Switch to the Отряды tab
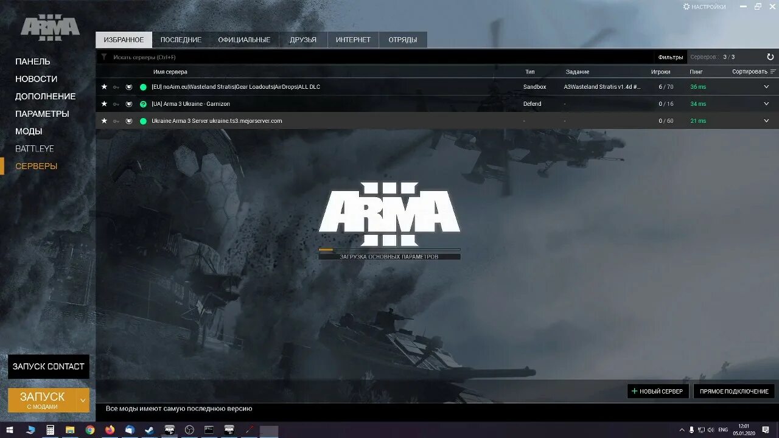 click(403, 40)
